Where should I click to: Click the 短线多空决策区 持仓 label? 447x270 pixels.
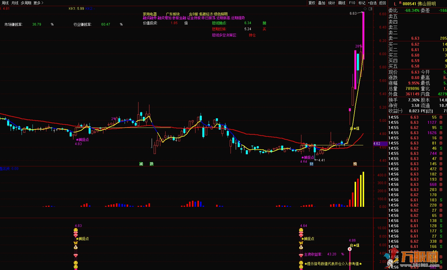point(252,35)
